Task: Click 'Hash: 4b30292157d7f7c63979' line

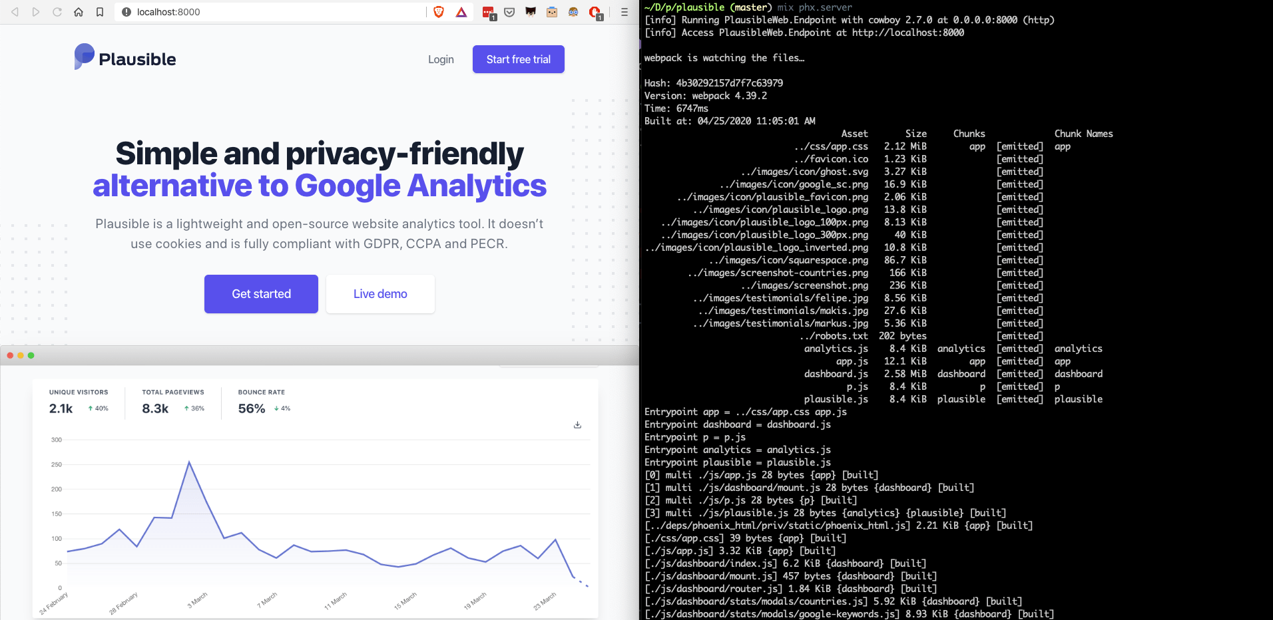Action: click(x=714, y=83)
